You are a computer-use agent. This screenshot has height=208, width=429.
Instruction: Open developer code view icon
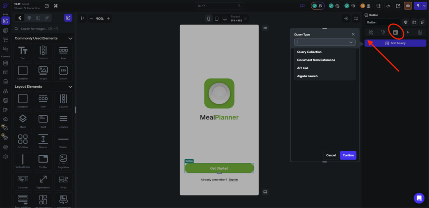click(x=388, y=6)
